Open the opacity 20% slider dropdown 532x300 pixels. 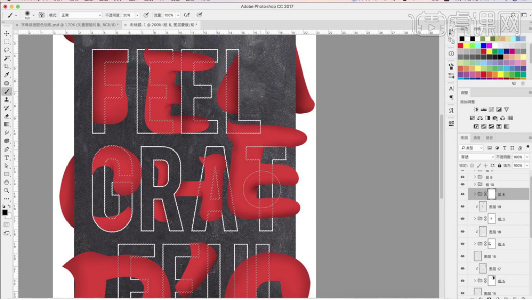[137, 15]
